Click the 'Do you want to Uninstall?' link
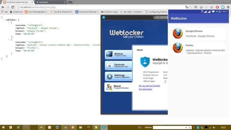 (x=149, y=86)
